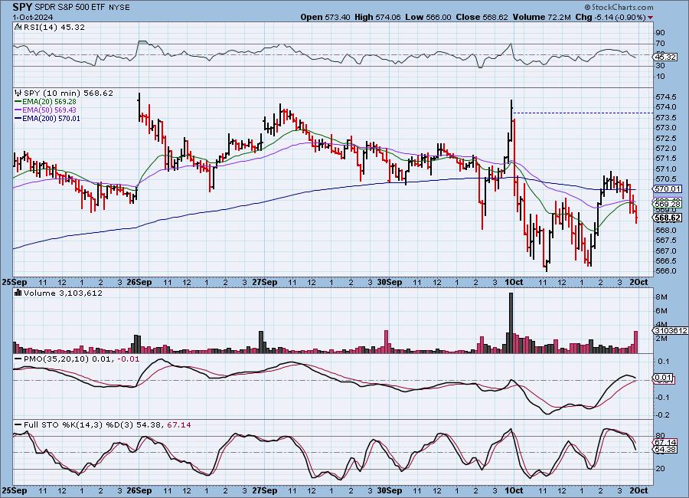The image size is (689, 498).
Task: Click the 90 label on RSI axis
Action: pyautogui.click(x=660, y=32)
